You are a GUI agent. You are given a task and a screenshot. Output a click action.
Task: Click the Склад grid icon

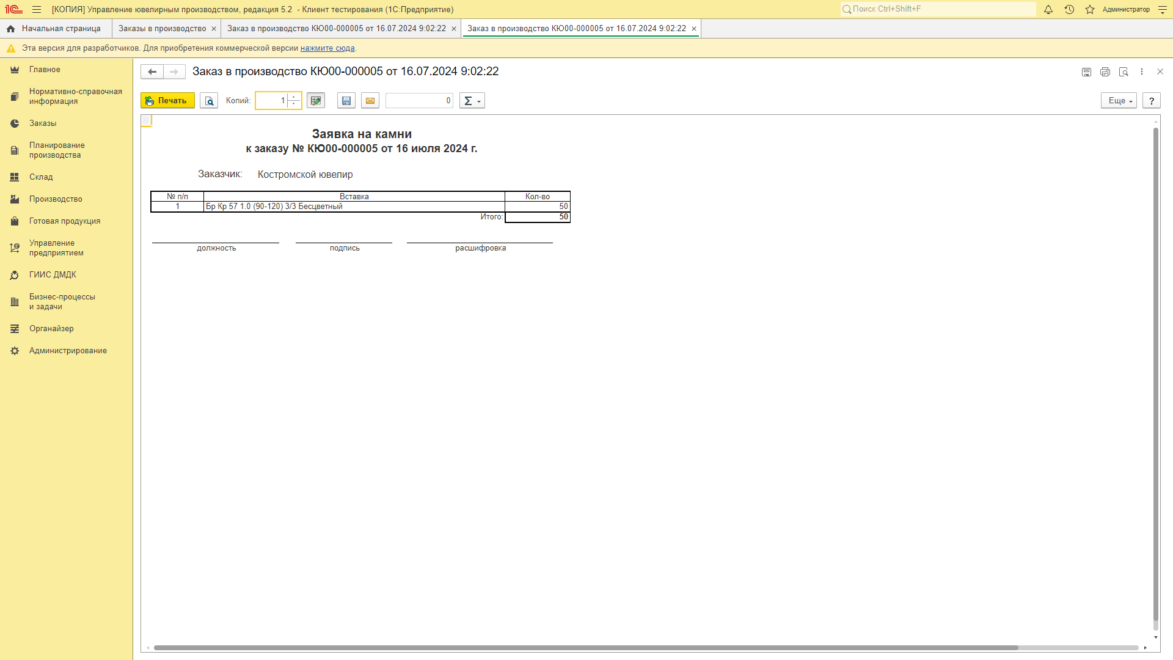click(x=15, y=177)
